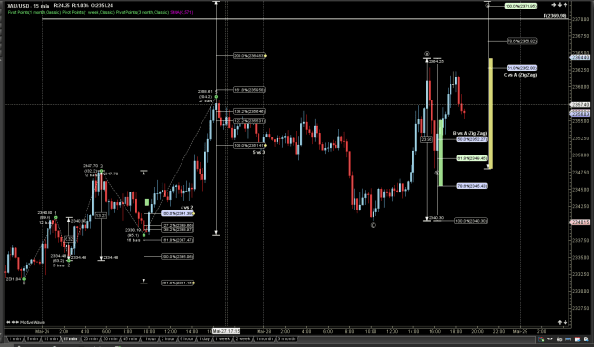
Task: Switch to the 20 min timeframe tab
Action: (x=90, y=339)
